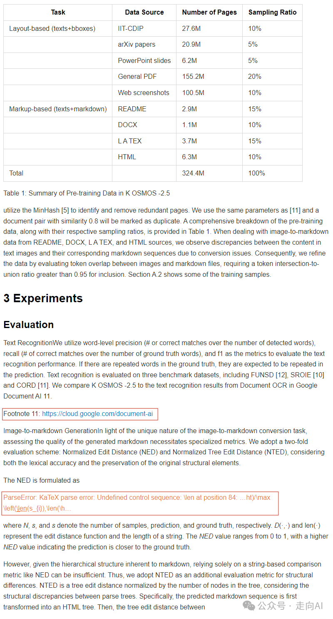Click the "Task" column header

point(58,13)
